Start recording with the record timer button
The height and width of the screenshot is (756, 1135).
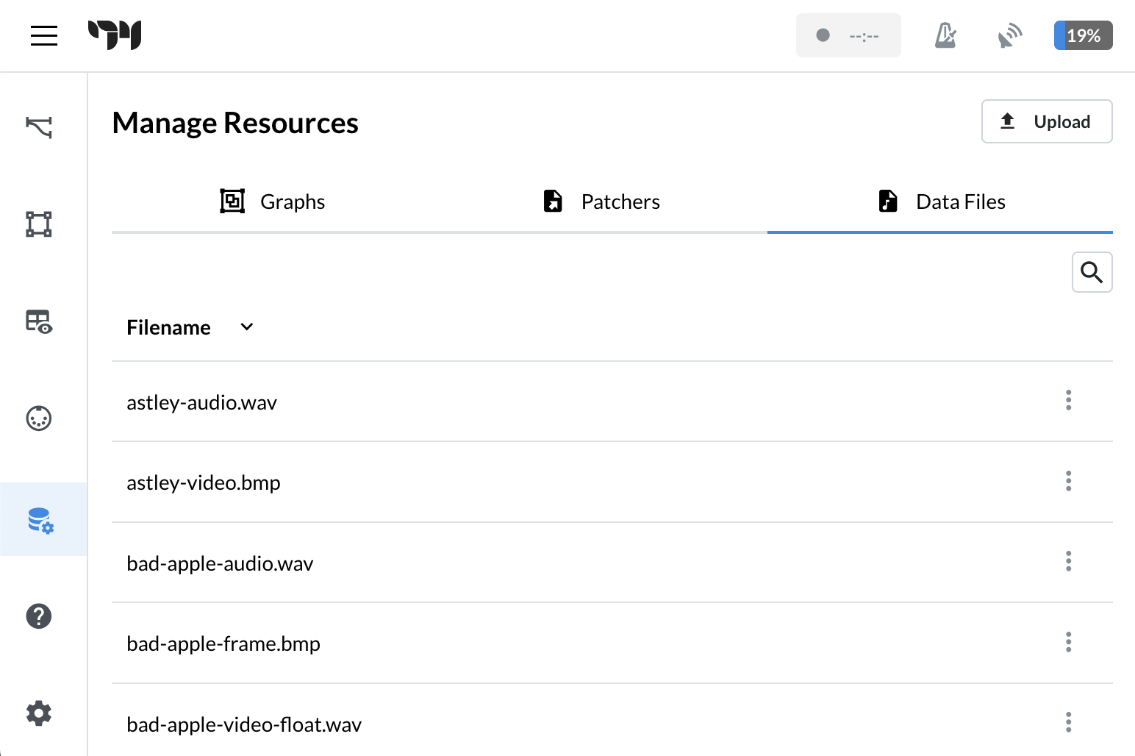(848, 35)
